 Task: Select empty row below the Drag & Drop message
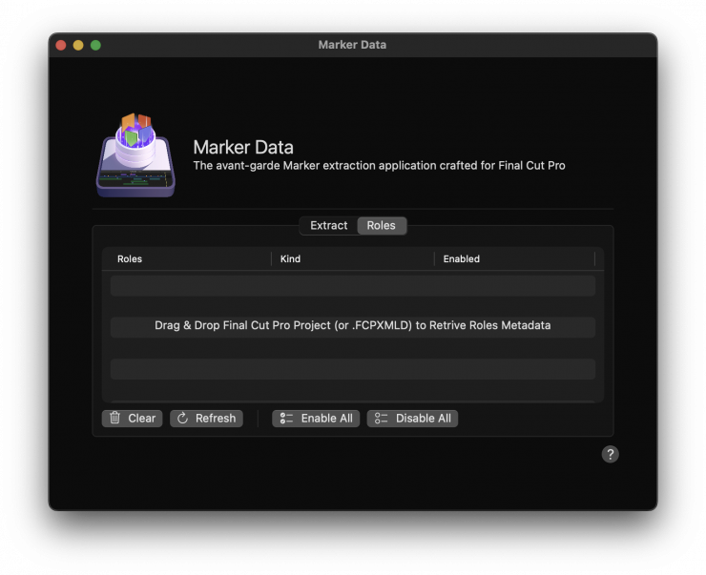click(x=352, y=369)
